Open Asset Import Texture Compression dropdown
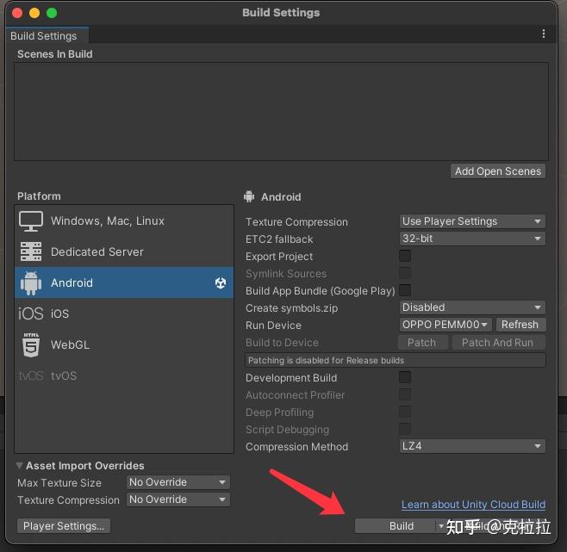 [178, 499]
